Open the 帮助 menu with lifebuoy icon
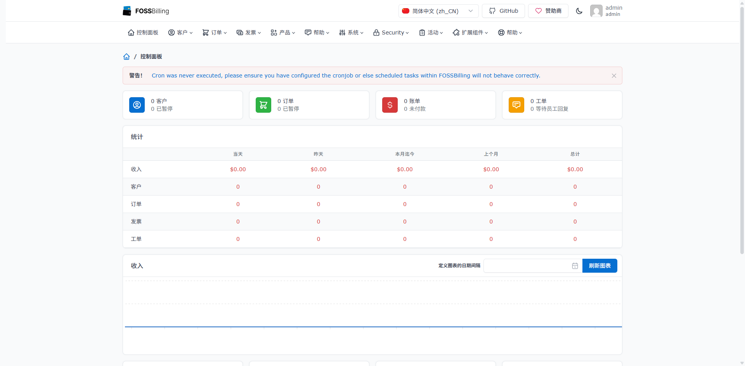745x366 pixels. 510,33
